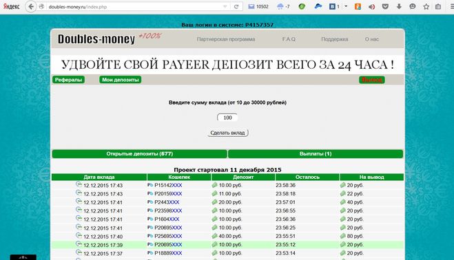Switch to Выплаты (1) tab
The width and height of the screenshot is (454, 260).
pyautogui.click(x=316, y=154)
